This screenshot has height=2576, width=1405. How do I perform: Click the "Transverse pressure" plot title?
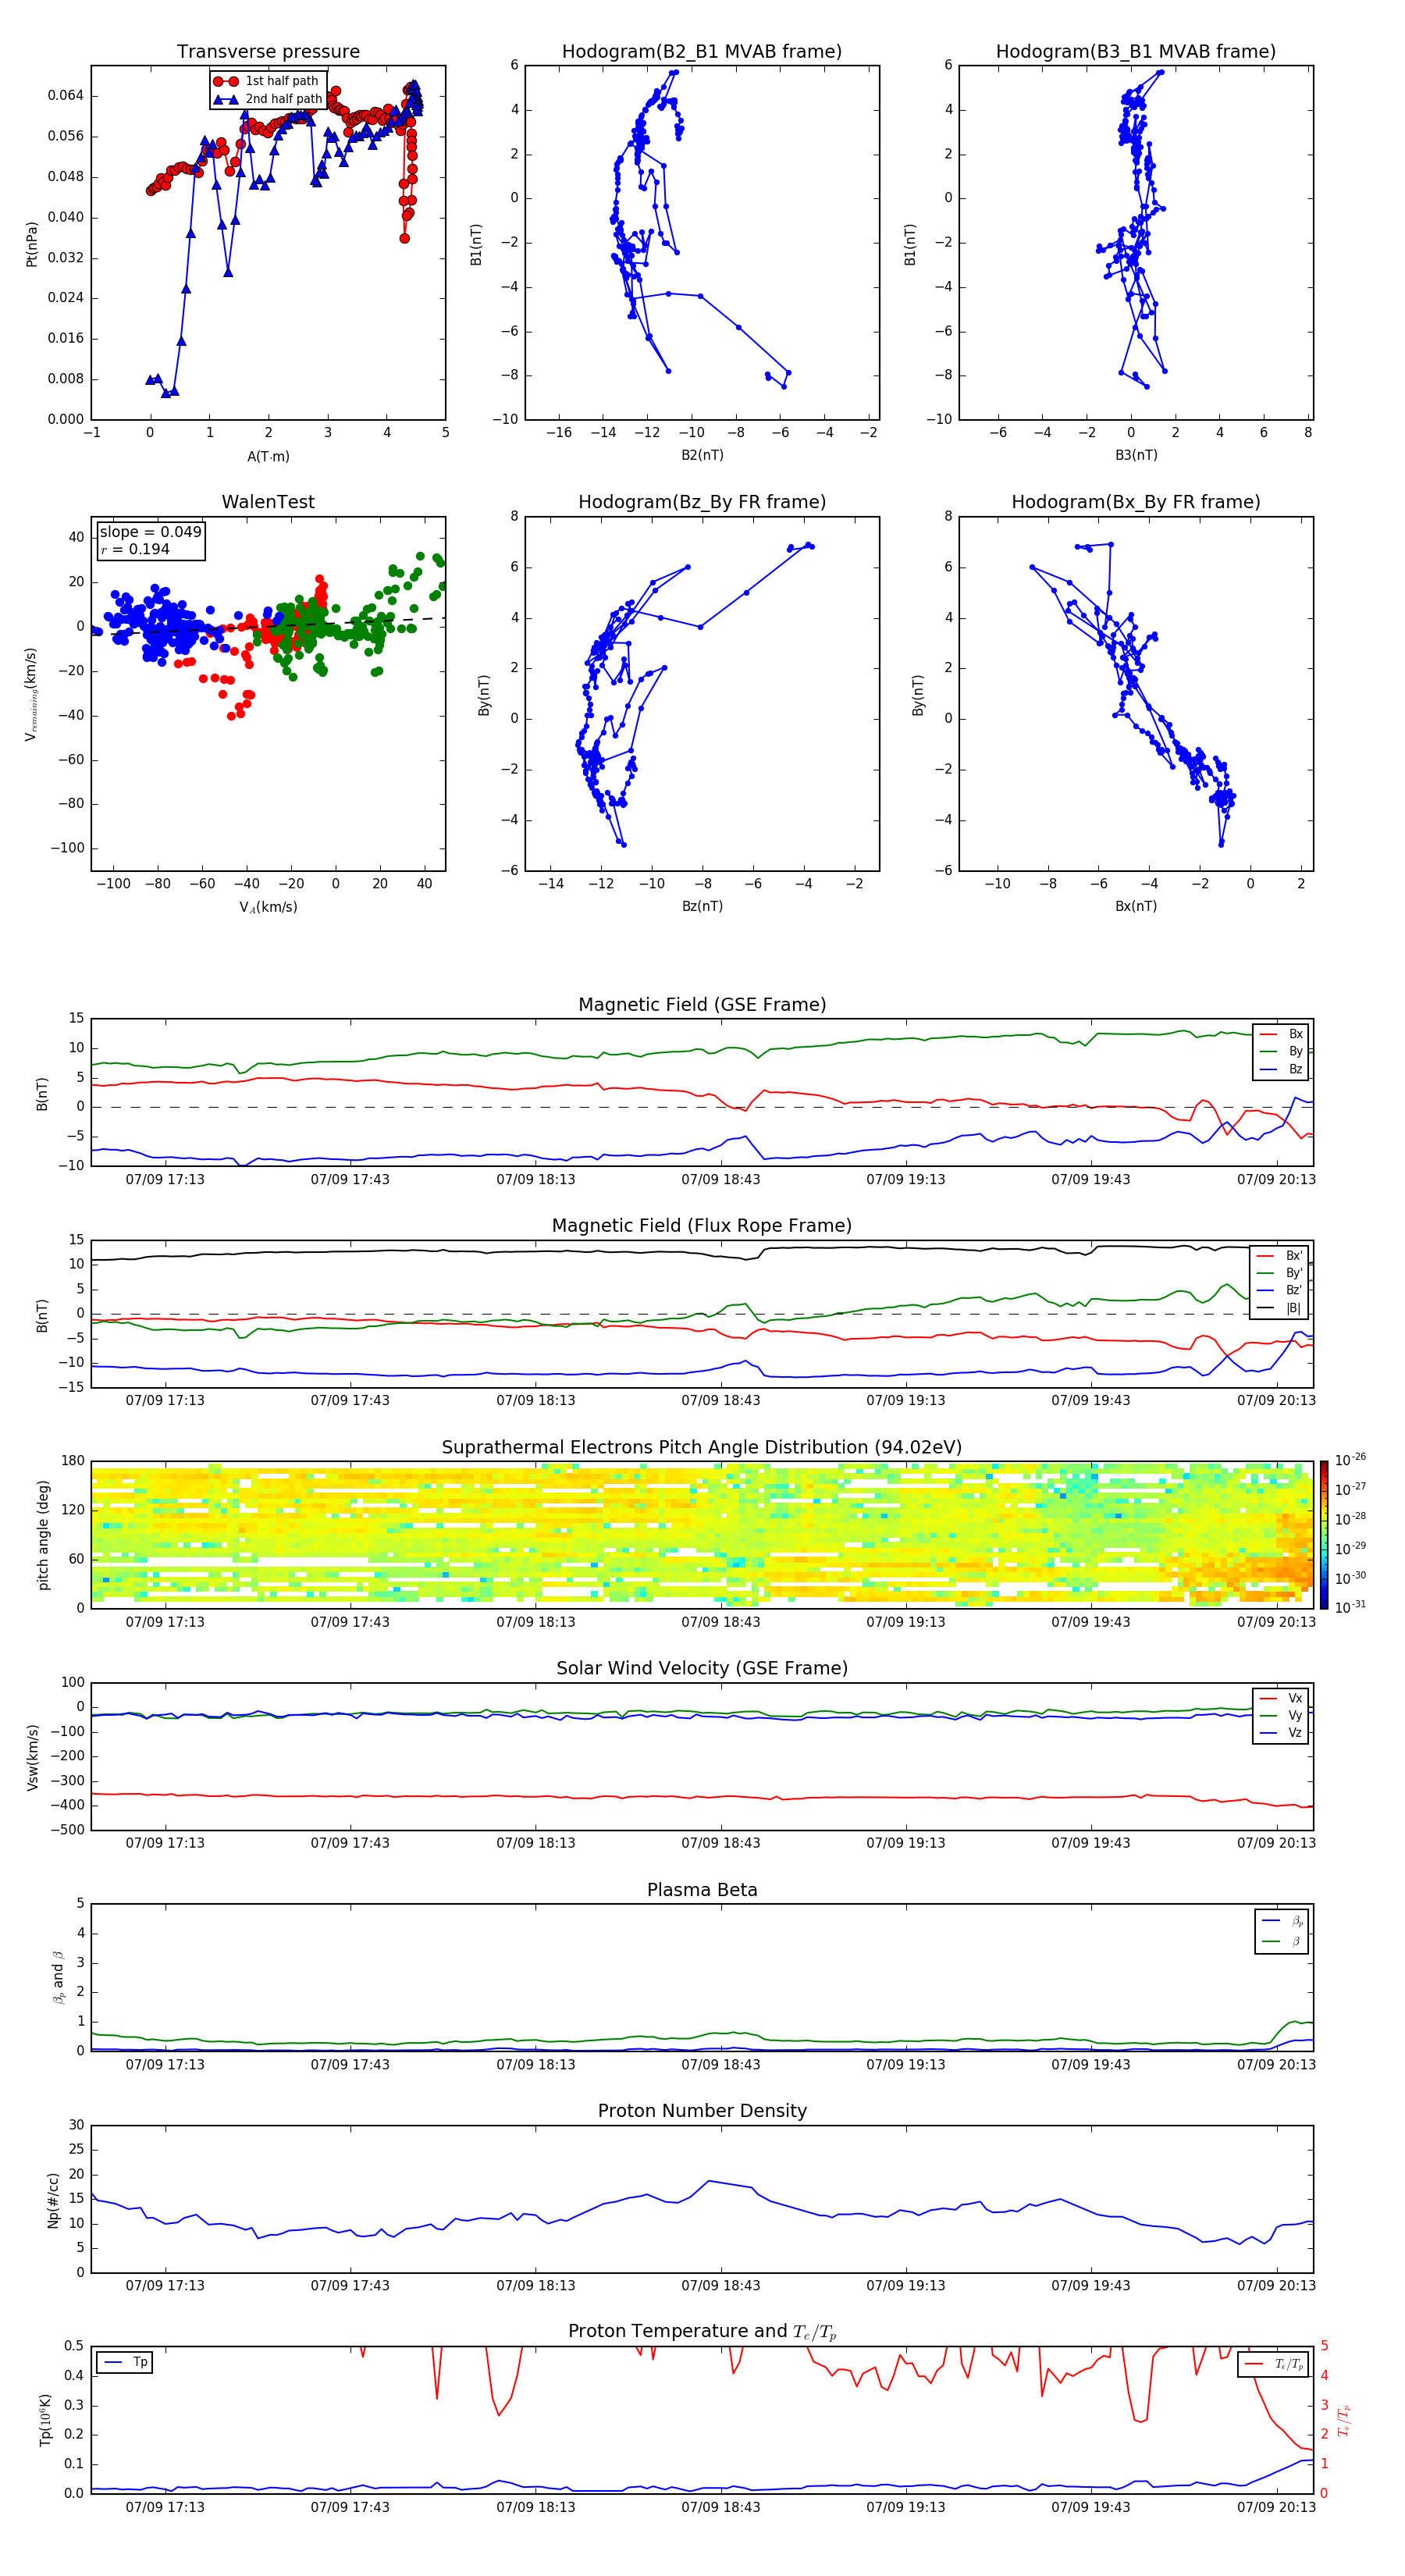[x=268, y=52]
